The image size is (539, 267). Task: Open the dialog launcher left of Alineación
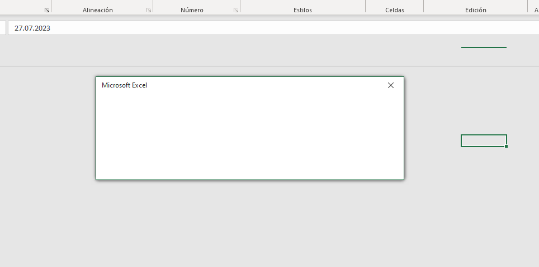[x=47, y=10]
